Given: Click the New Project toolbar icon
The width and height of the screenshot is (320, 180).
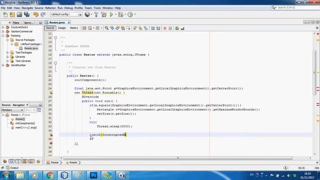Looking at the screenshot, I should point(12,14).
